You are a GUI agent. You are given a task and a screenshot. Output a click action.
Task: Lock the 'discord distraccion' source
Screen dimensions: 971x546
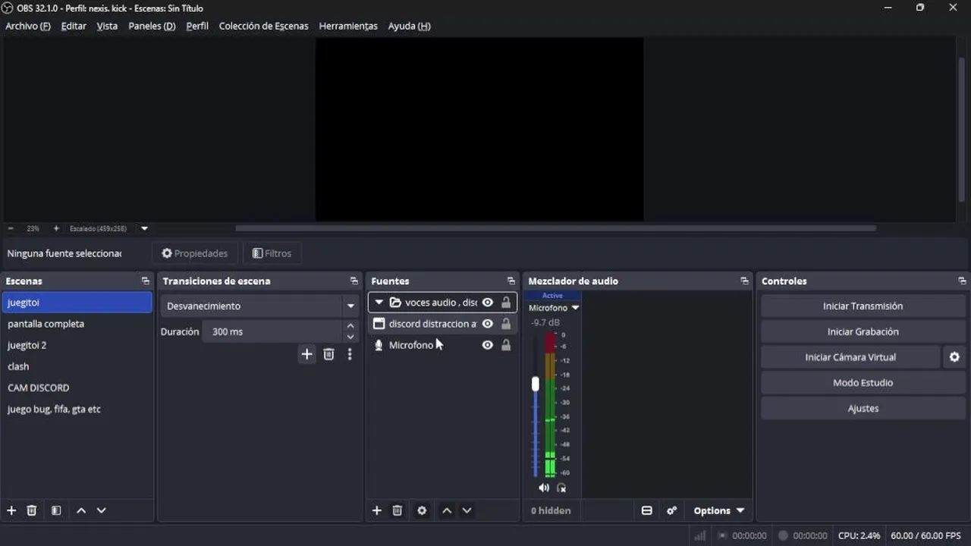[506, 324]
